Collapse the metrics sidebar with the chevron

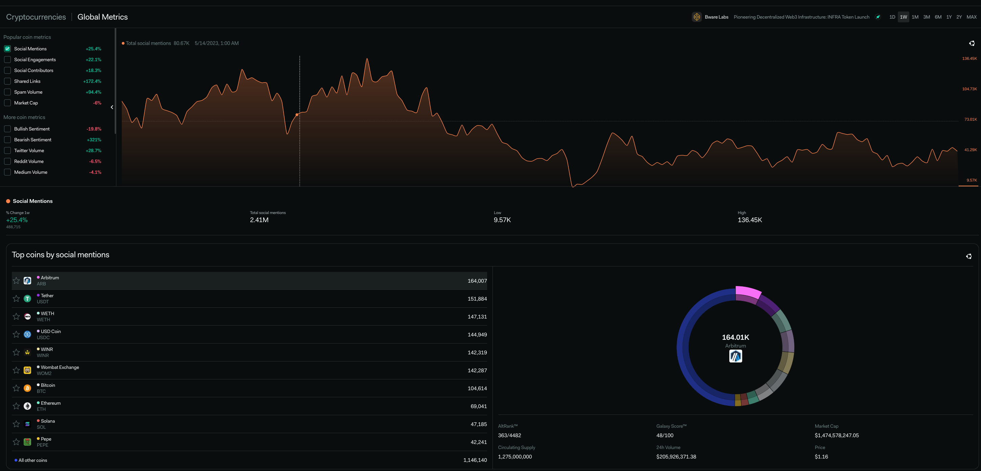pyautogui.click(x=112, y=108)
